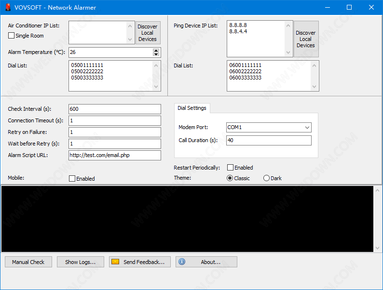Decrease Alarm Temperature with down arrow
Screen dimensions: 383x290
(156, 54)
